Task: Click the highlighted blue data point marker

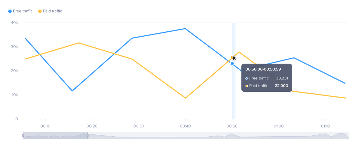Action: (232, 64)
